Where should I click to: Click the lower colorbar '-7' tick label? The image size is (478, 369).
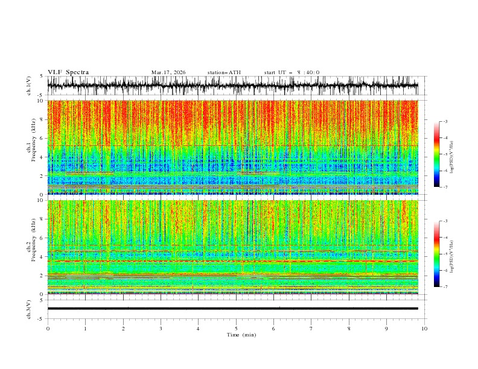[445, 287]
